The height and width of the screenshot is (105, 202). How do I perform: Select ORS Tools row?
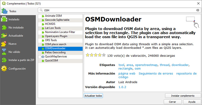click(60, 40)
